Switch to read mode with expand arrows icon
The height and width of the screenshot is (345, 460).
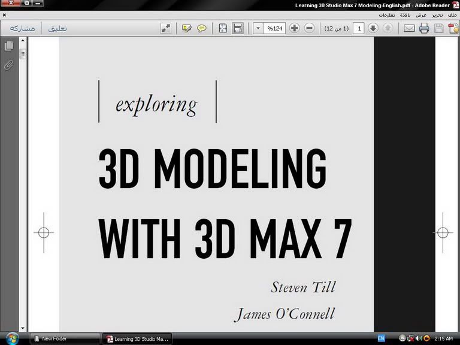166,28
